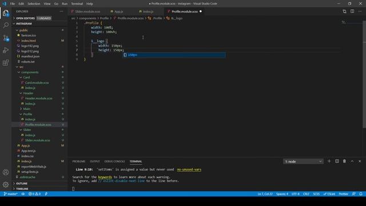
Task: Open the Accounts menu icon
Action: [x=6, y=172]
